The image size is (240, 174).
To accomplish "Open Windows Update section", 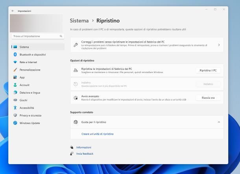I will 38,123.
